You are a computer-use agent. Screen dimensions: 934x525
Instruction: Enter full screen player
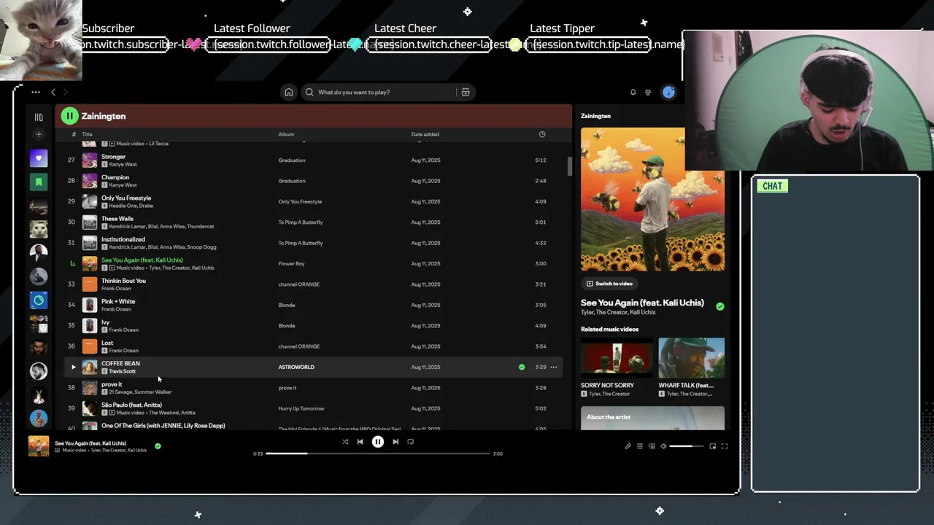[725, 446]
